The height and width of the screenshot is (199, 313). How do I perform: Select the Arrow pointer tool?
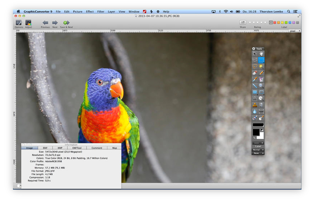[255, 54]
